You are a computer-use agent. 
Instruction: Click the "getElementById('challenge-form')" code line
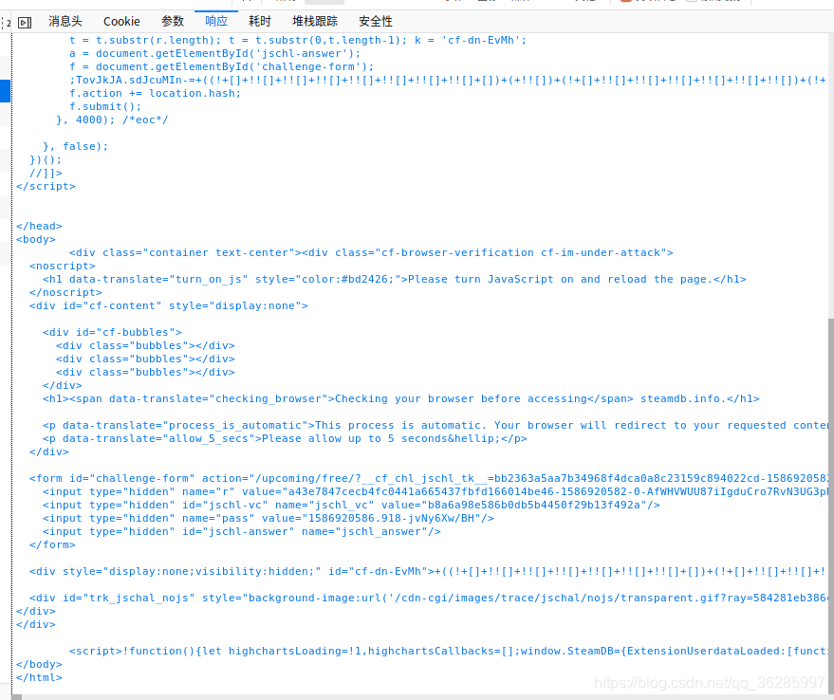point(221,67)
